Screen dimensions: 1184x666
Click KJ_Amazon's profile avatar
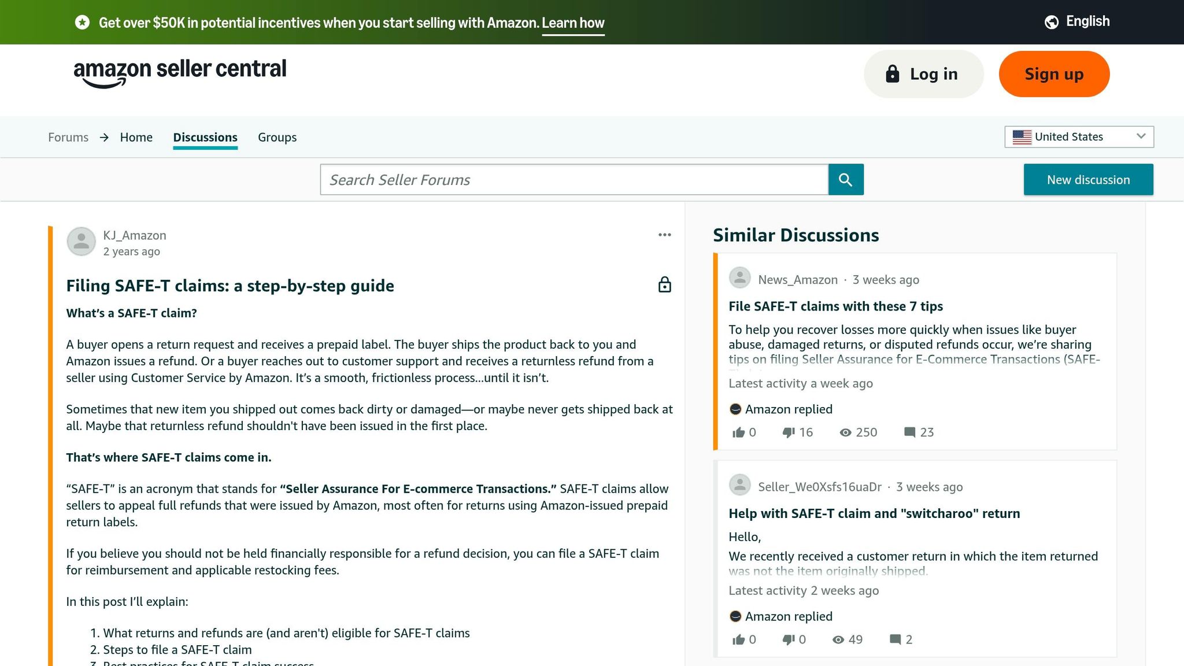[x=81, y=241]
